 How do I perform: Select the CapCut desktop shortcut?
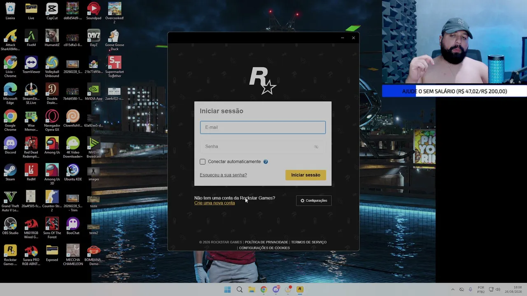(52, 11)
